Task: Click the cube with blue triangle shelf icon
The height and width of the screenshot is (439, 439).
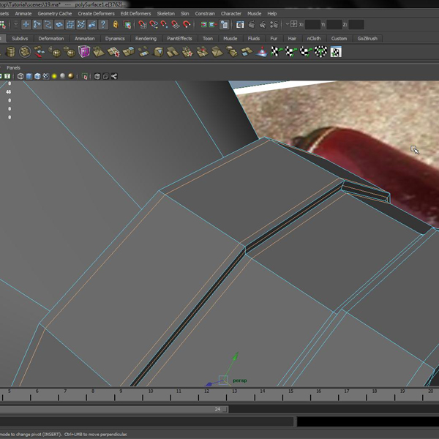Action: [158, 52]
